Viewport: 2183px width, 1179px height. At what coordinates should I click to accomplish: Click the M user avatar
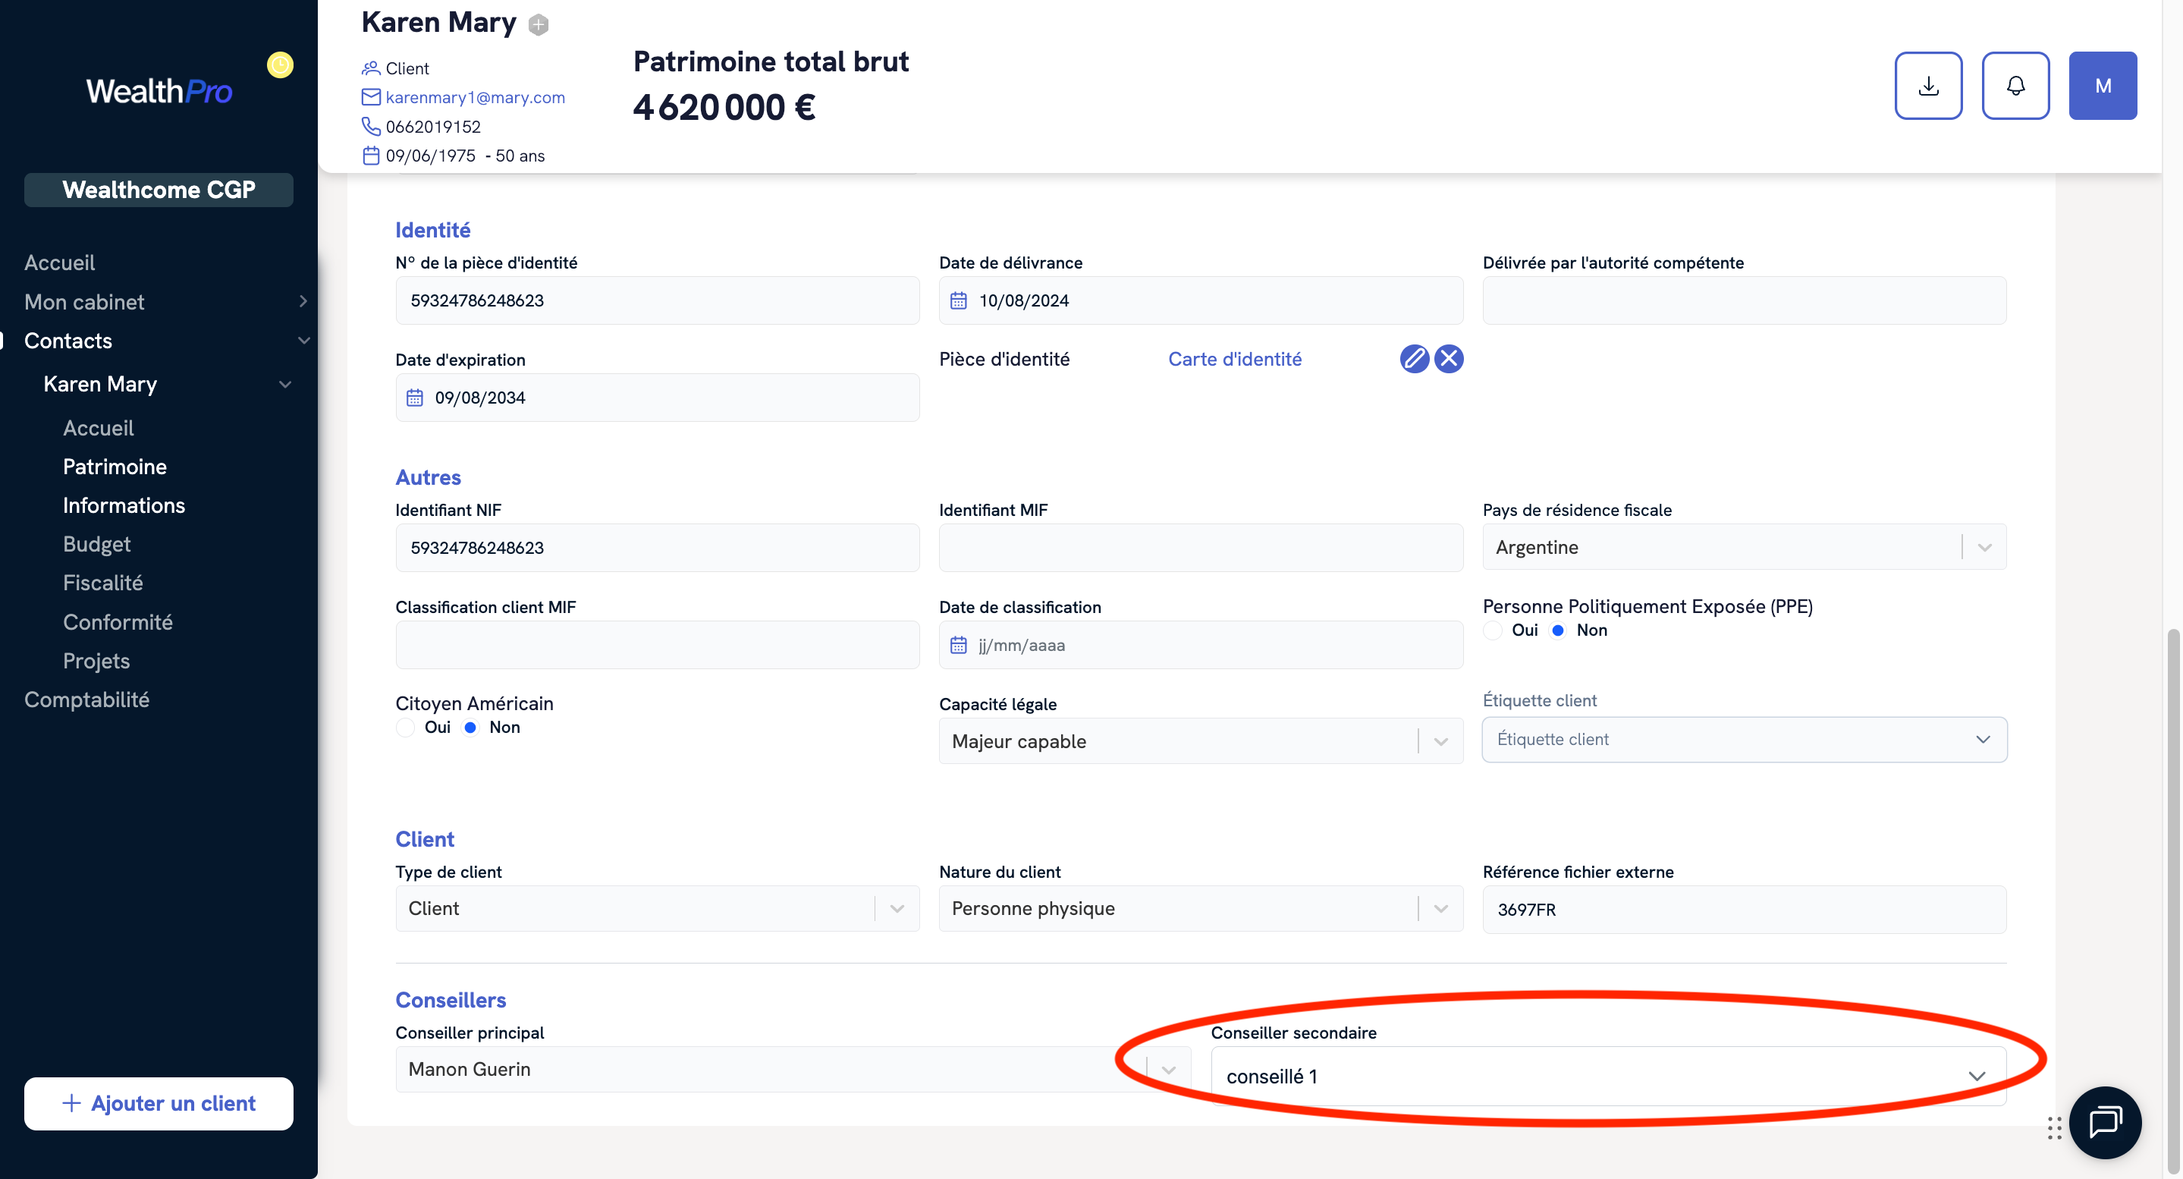point(2103,86)
